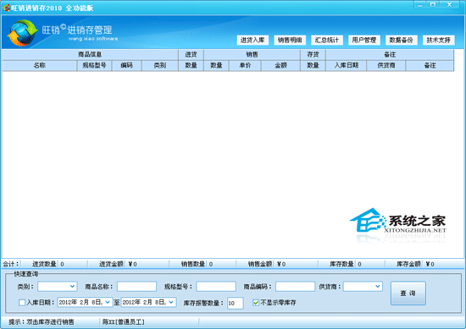This screenshot has height=329, width=466.
Task: Open the 数据备份 data backup
Action: tap(402, 40)
